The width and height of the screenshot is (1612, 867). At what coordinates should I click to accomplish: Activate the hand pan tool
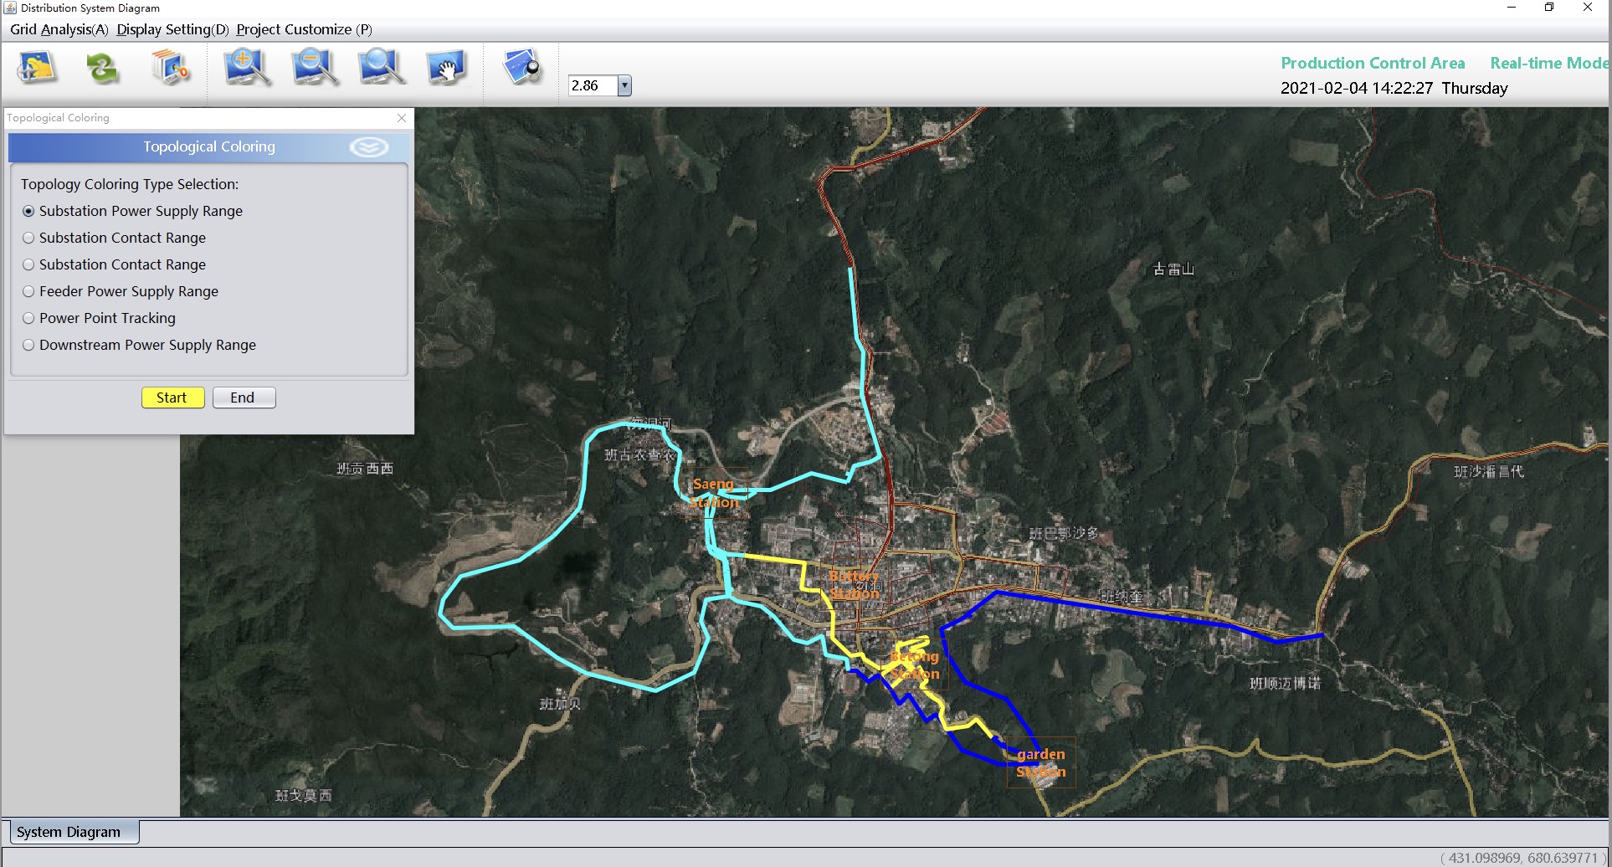point(446,68)
